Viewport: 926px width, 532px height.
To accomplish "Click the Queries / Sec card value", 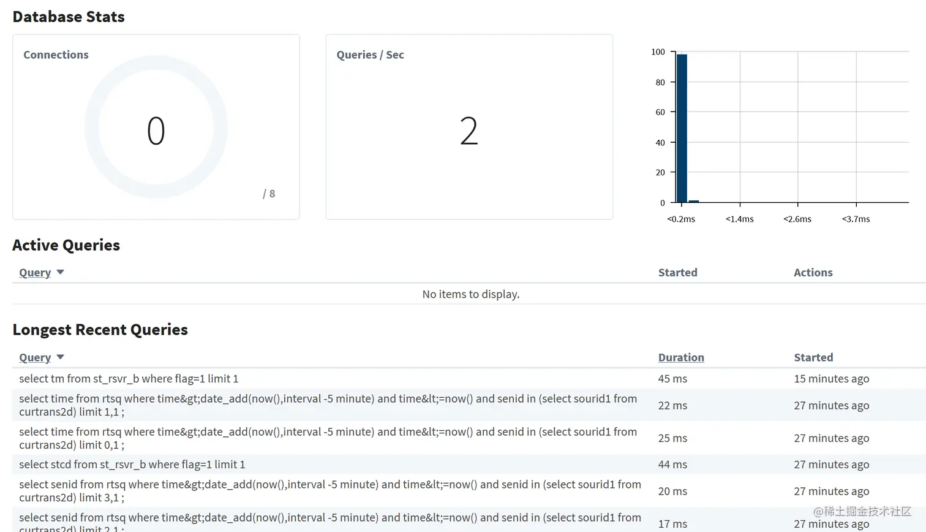I will [469, 131].
